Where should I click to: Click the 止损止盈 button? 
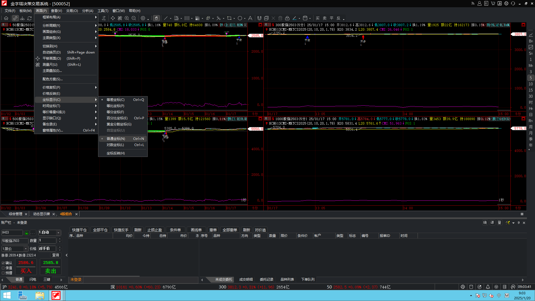pyautogui.click(x=155, y=230)
